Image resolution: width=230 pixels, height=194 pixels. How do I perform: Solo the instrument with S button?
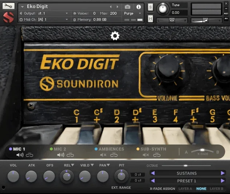[x=150, y=7]
